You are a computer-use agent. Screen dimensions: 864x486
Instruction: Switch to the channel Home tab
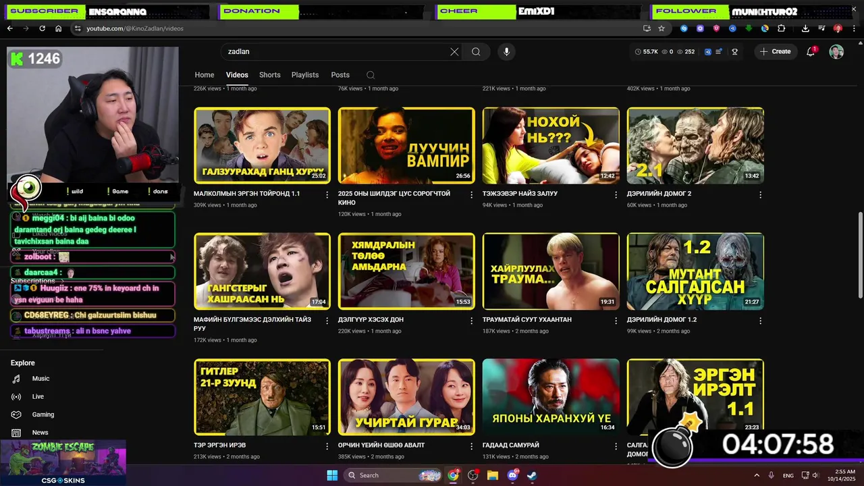click(205, 75)
